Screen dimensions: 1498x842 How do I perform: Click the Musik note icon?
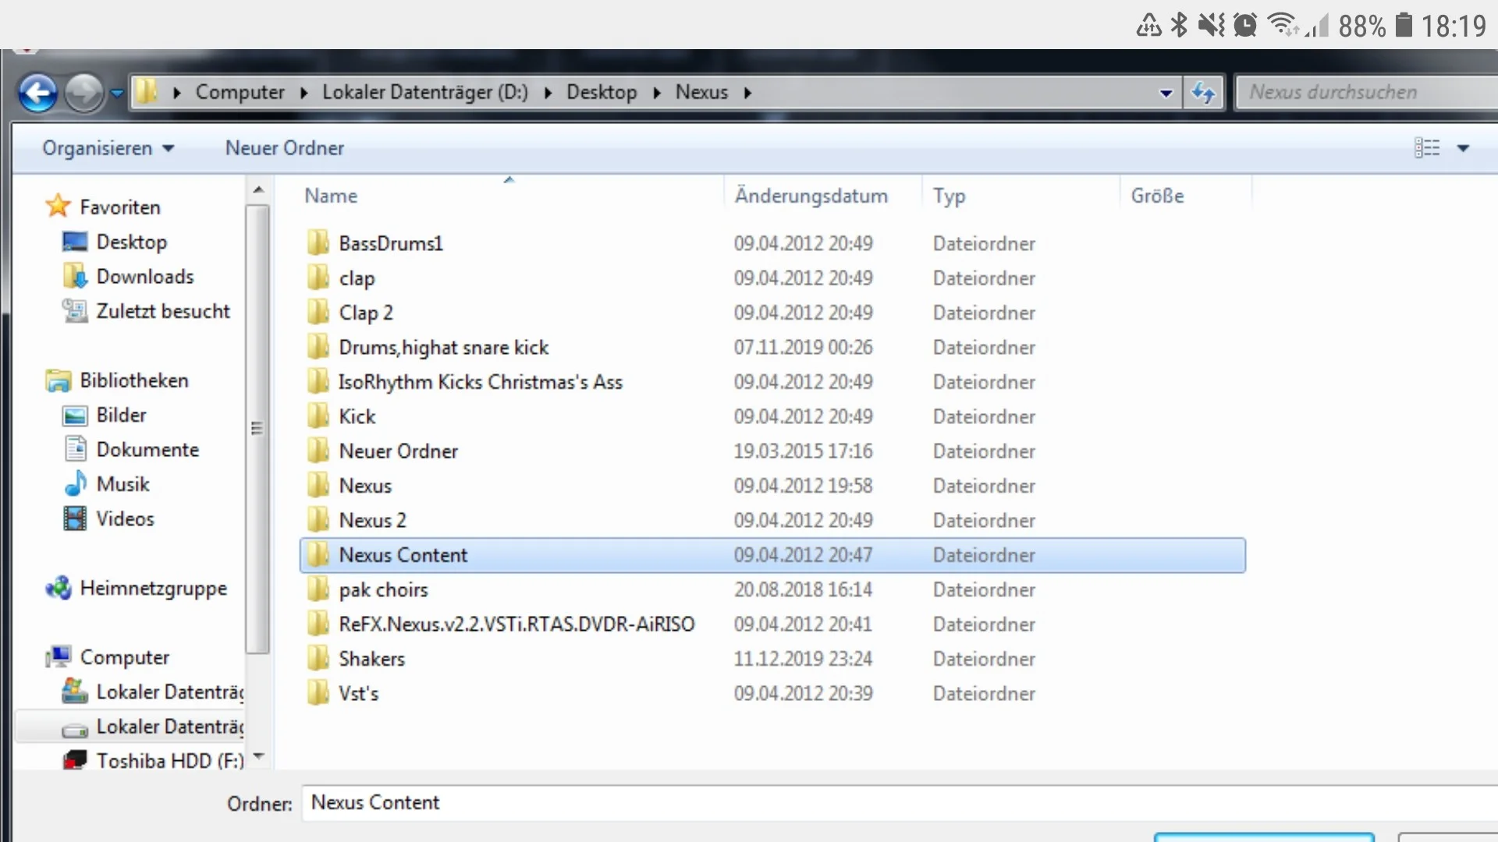75,483
